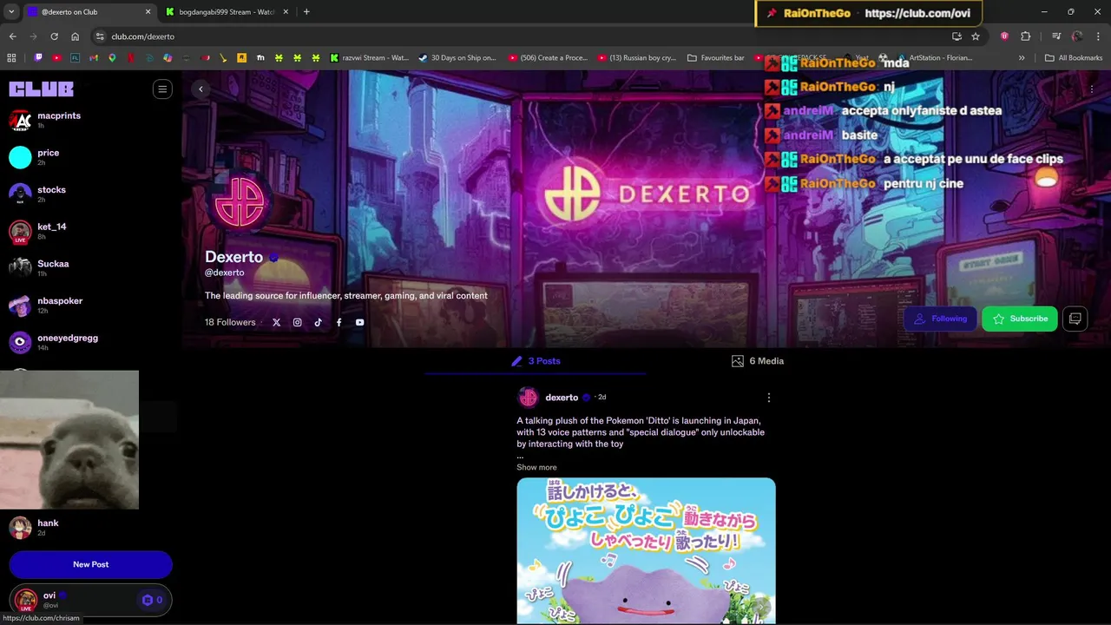Close the bogdangabi999 Stream tab

point(286,12)
